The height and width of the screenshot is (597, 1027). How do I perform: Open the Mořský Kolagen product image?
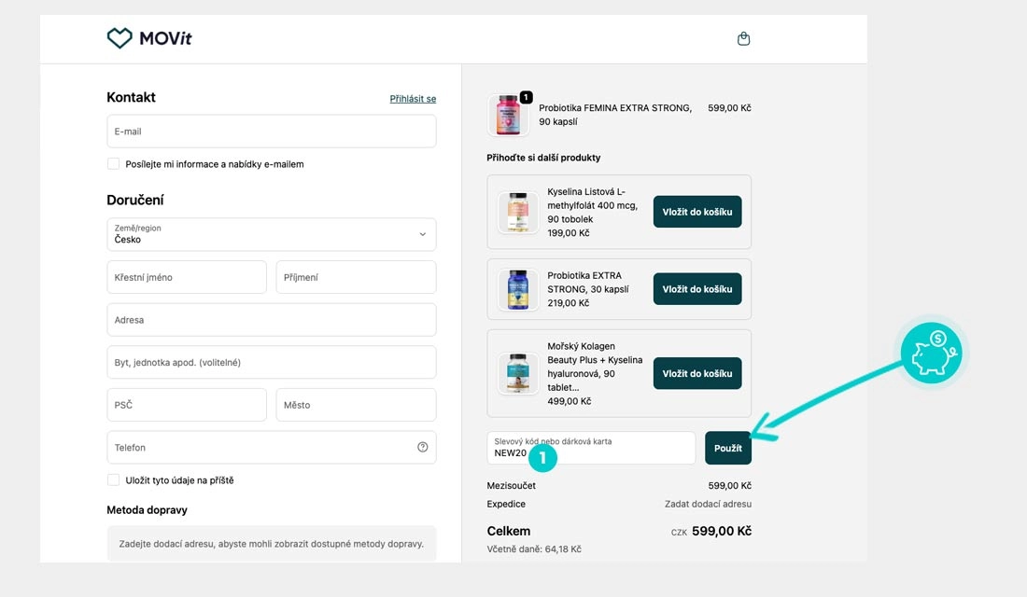pyautogui.click(x=518, y=373)
